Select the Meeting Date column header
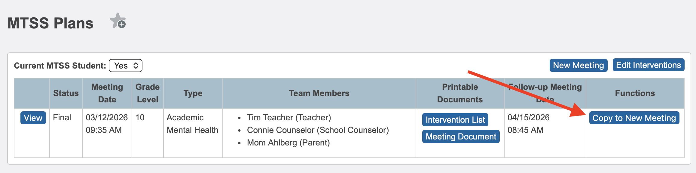This screenshot has width=696, height=173. coord(107,93)
